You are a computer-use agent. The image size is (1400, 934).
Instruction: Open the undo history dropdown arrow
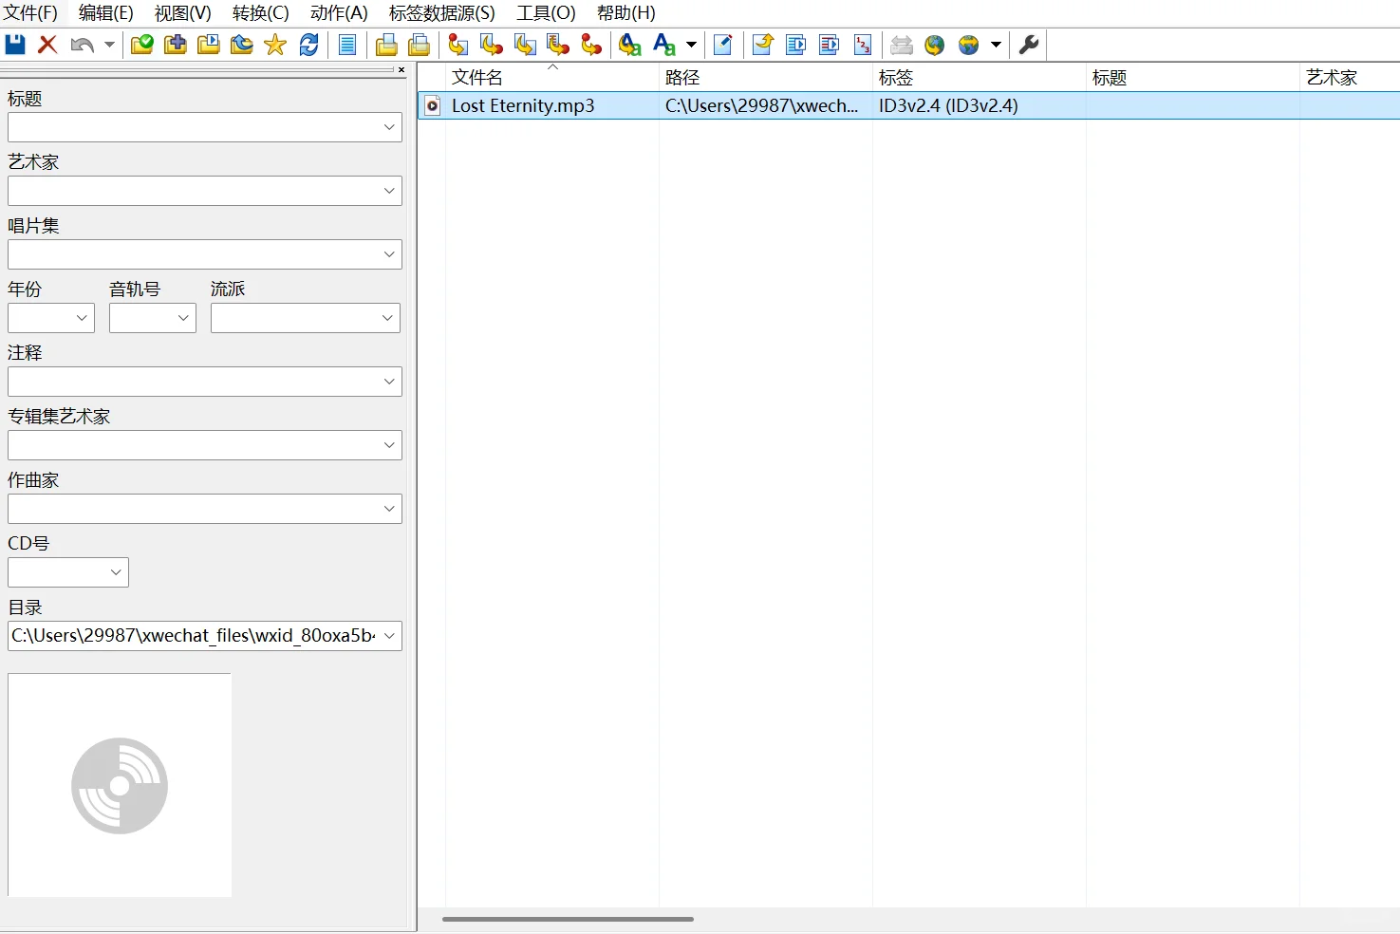109,45
